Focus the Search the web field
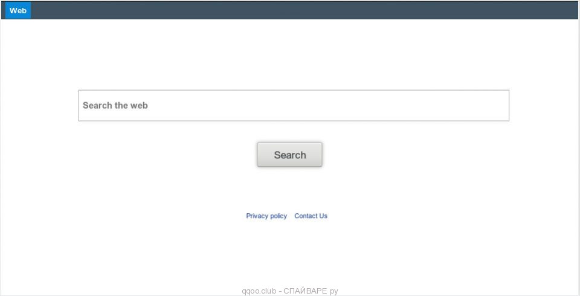The height and width of the screenshot is (296, 580). coord(294,106)
